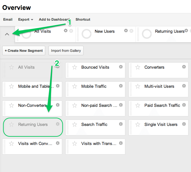This screenshot has height=172, width=191.
Task: Click Create New Segment button
Action: click(x=24, y=51)
